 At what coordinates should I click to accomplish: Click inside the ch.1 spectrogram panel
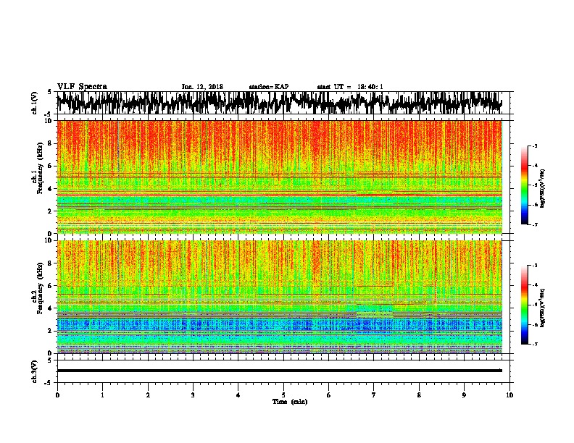tap(280, 177)
